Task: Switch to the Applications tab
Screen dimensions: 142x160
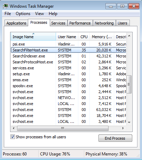Action: 16,23
